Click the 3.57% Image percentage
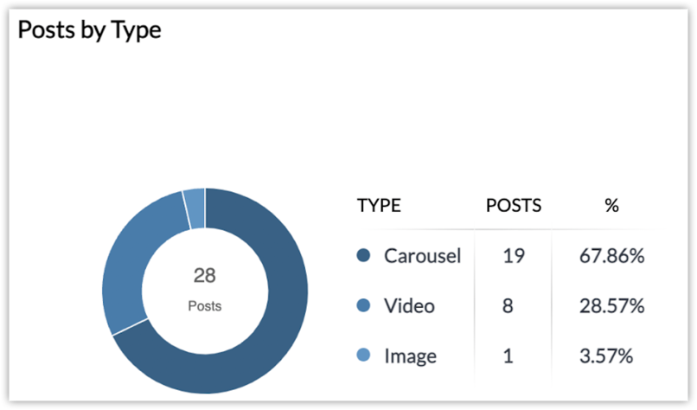697x410 pixels. tap(606, 356)
